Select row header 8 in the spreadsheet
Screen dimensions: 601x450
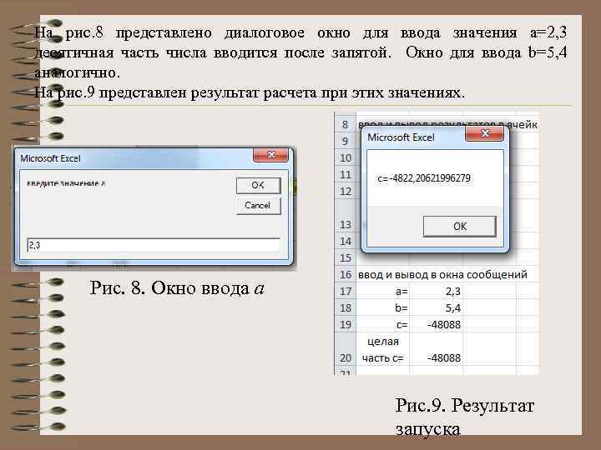click(x=345, y=125)
